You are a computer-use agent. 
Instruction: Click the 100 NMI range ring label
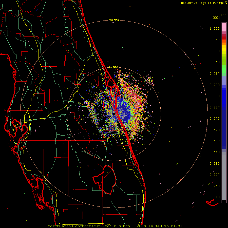114,20
